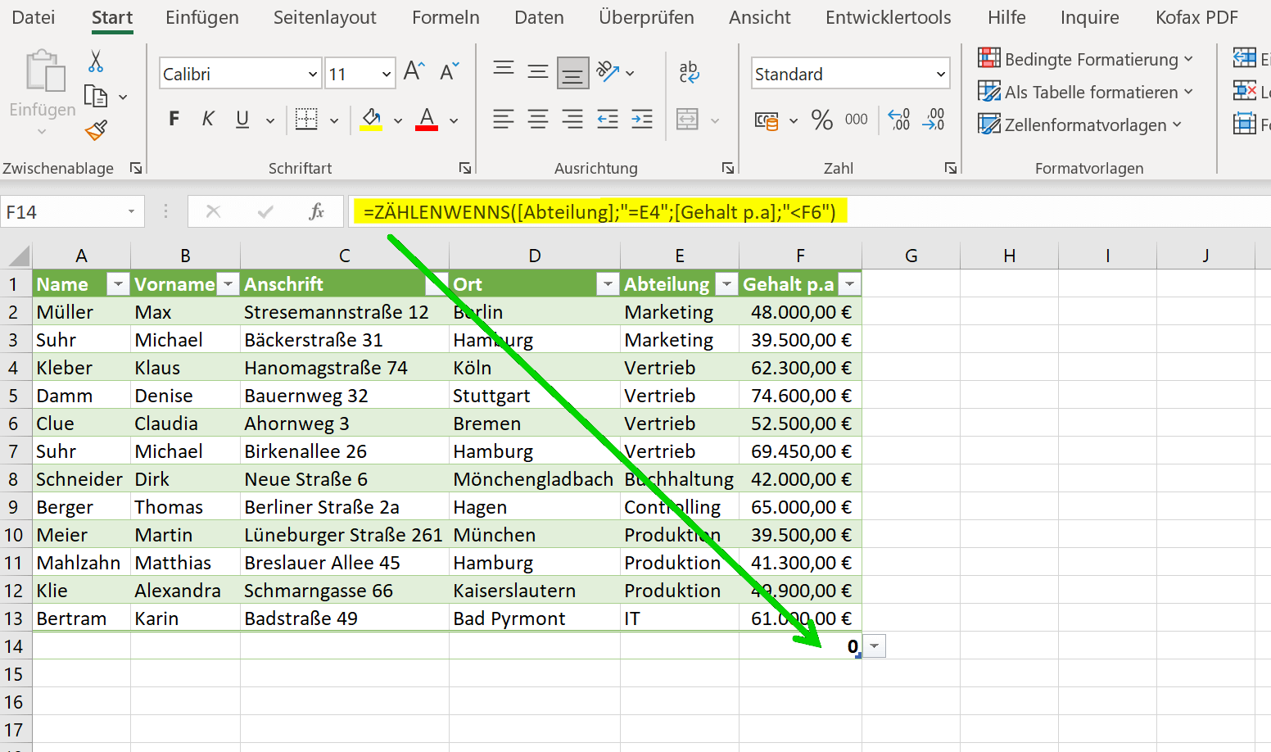Screen dimensions: 1271x752
Task: Select row 9 header
Action: click(x=15, y=507)
